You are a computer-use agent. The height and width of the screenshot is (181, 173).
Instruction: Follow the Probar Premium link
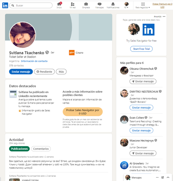[x=162, y=5]
